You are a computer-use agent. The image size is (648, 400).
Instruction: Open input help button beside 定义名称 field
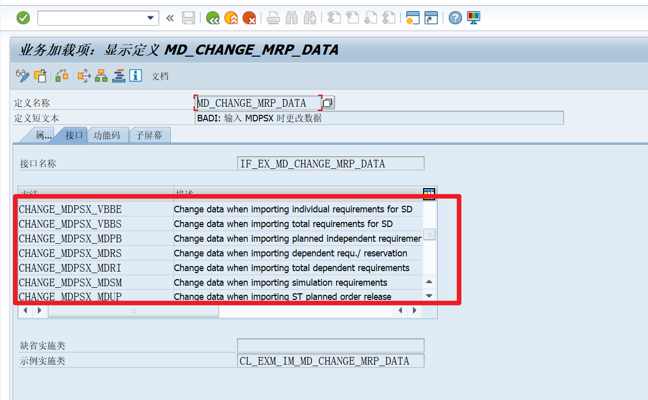click(328, 103)
